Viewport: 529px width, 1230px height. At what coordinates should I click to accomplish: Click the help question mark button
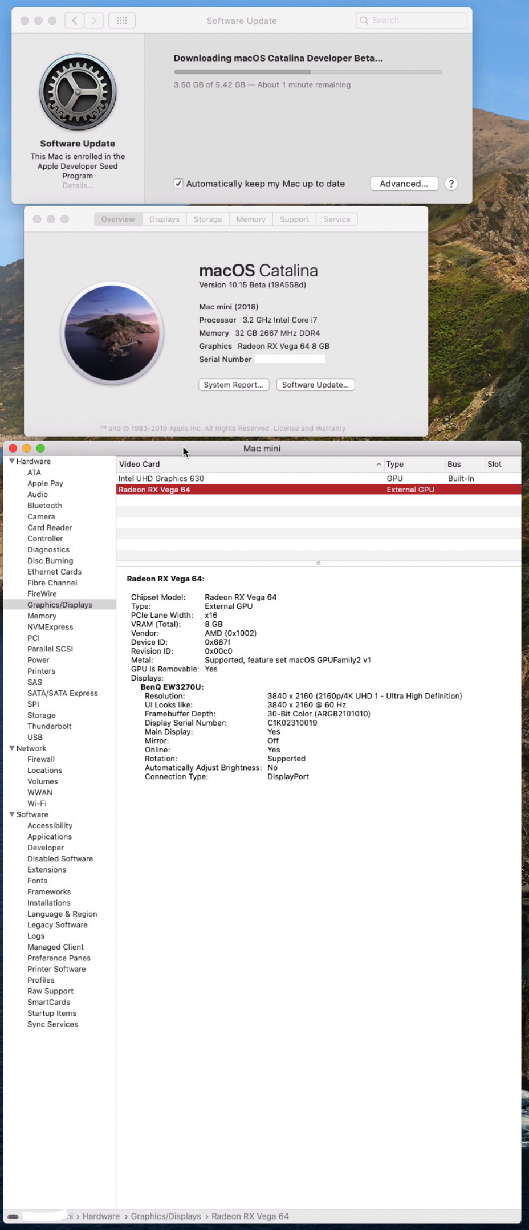451,184
